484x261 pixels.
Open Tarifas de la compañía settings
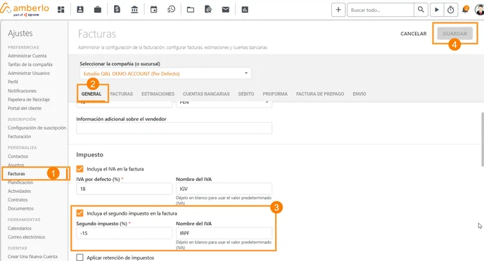30,65
